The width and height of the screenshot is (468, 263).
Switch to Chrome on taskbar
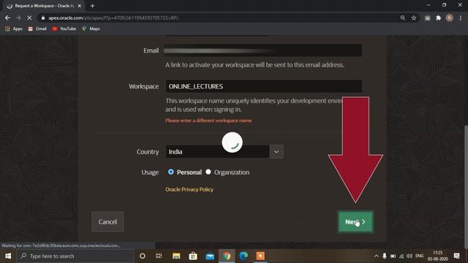coord(227,256)
